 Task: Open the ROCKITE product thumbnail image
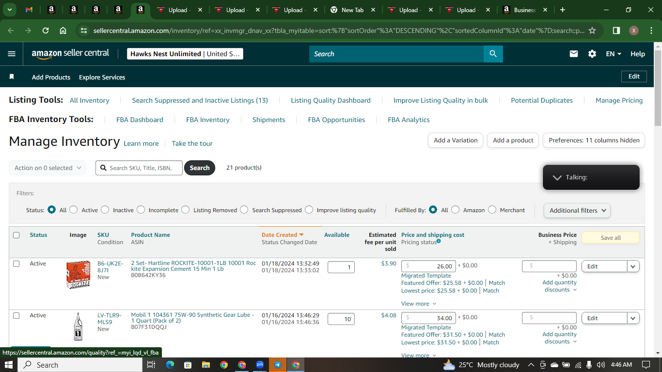[x=78, y=275]
